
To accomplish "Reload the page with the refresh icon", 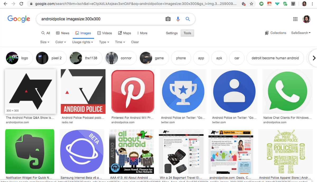I will point(21,4).
